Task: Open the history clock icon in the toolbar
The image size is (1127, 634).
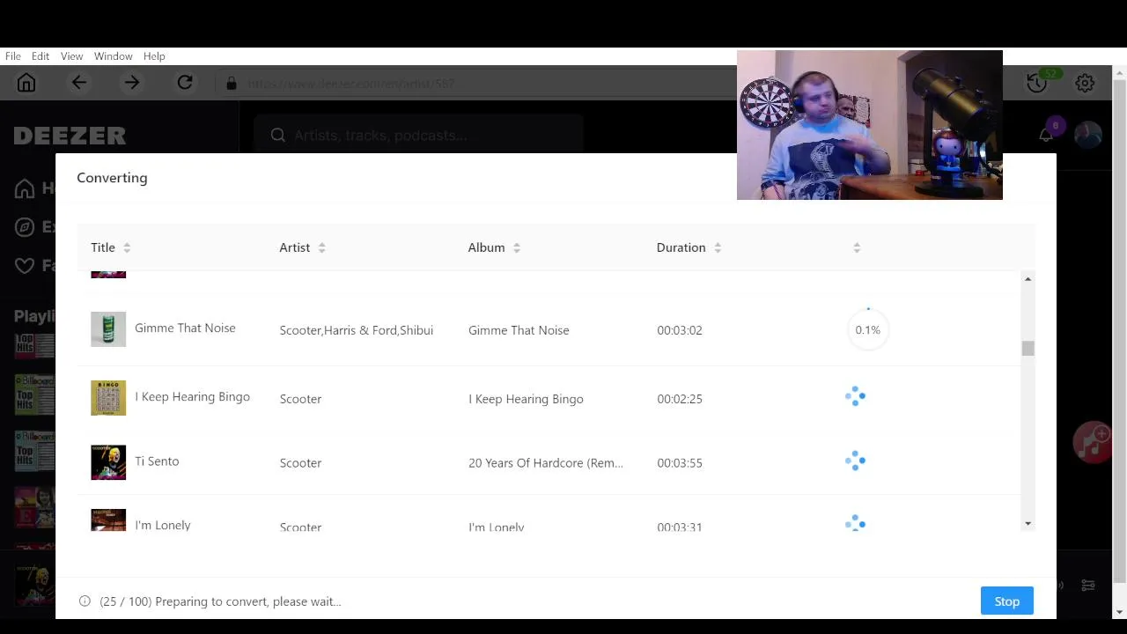Action: (1036, 83)
